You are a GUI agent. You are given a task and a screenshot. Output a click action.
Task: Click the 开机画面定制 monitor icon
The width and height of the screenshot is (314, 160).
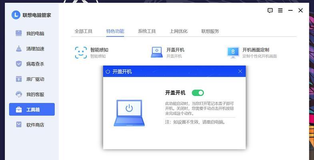tap(233, 53)
